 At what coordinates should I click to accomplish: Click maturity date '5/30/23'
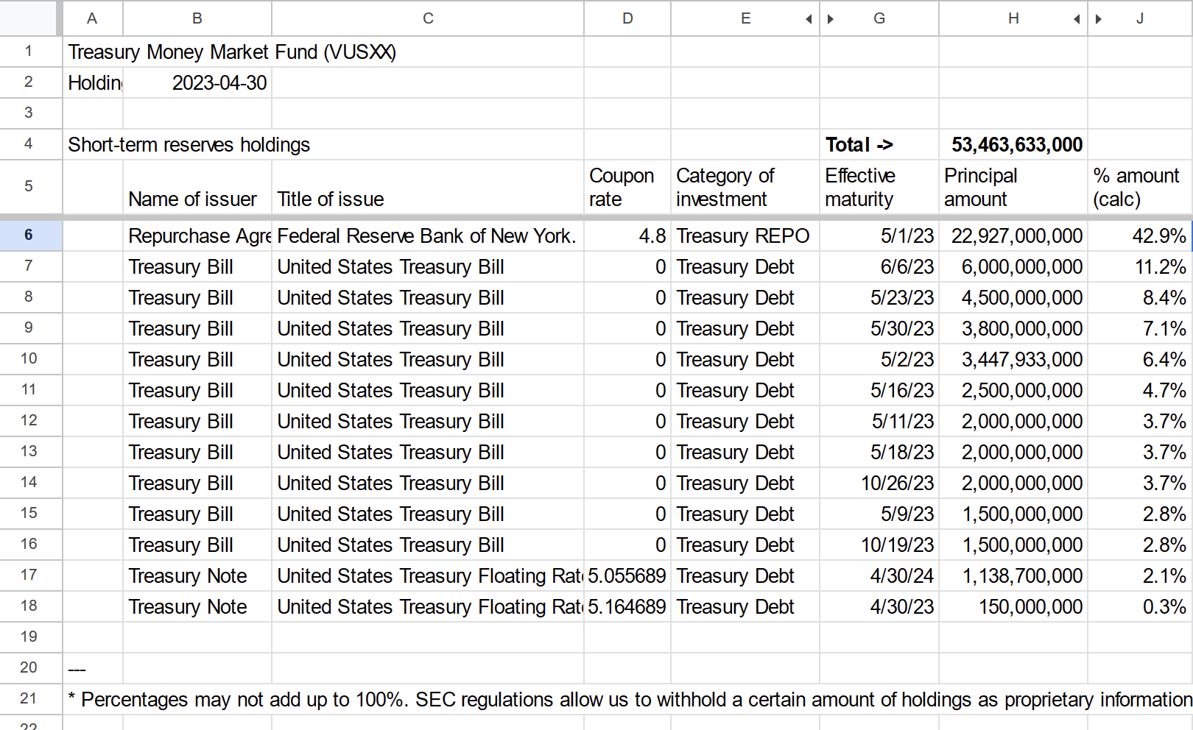tap(879, 329)
